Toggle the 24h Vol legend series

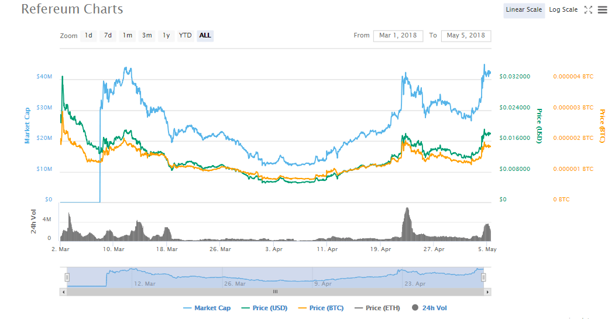430,308
